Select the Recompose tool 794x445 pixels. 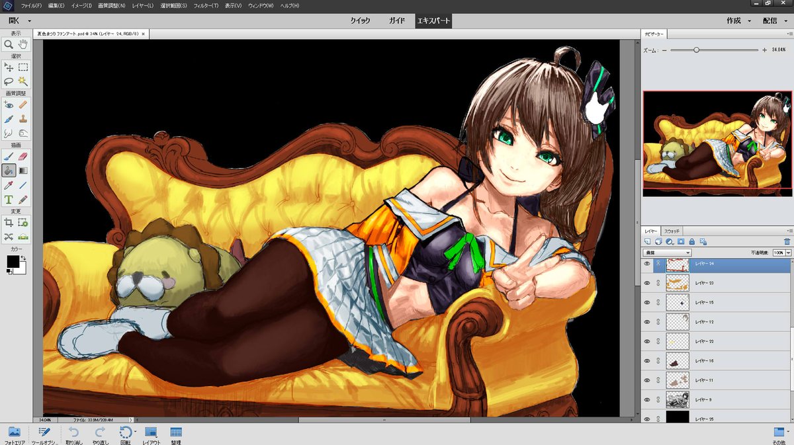coord(23,223)
